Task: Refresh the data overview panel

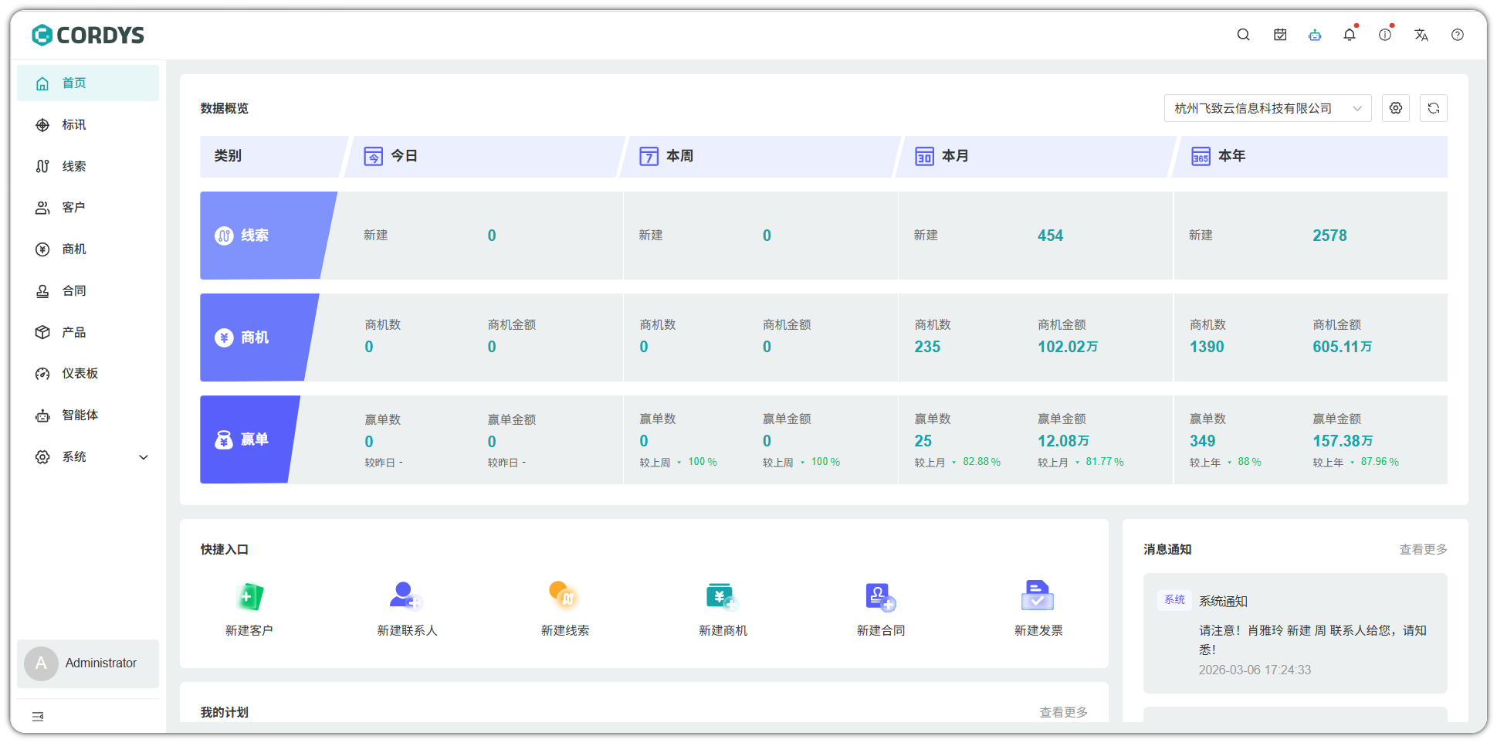Action: point(1434,108)
